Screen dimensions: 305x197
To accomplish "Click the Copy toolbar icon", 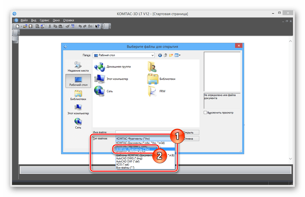I will (55, 26).
